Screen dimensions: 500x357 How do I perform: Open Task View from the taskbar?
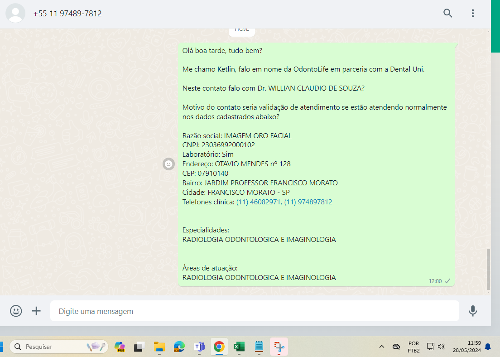139,347
